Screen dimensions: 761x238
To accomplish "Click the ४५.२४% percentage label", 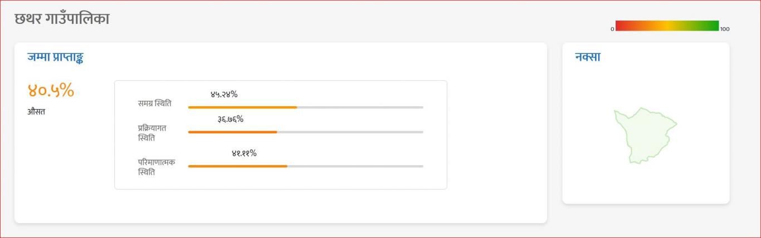I will (224, 95).
